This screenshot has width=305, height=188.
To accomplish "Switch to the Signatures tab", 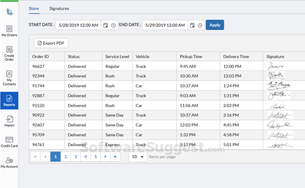I will (59, 9).
